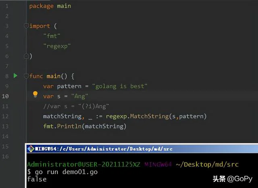
Task: Collapse the import block fold marker
Action: coord(26,26)
